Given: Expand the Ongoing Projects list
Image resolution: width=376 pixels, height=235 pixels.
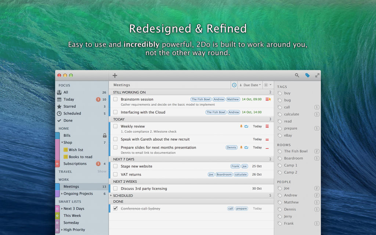Looking at the screenshot, I should tap(62, 194).
